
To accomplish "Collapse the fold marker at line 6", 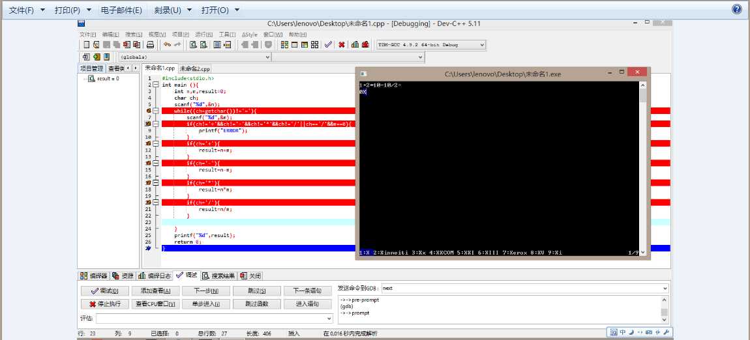I will (155, 111).
